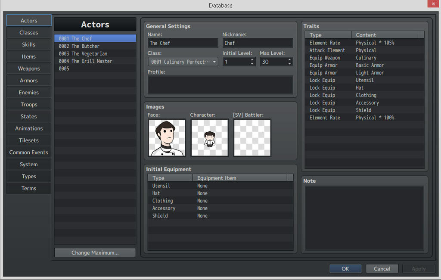Select the Utensil initial equipment row
Viewport: 441px width, 280px height.
(220, 186)
